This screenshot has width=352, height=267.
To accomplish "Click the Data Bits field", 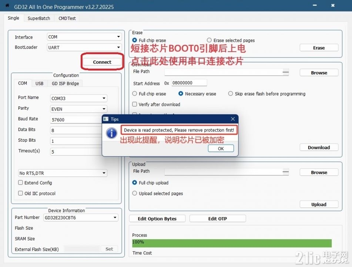I will (x=76, y=130).
